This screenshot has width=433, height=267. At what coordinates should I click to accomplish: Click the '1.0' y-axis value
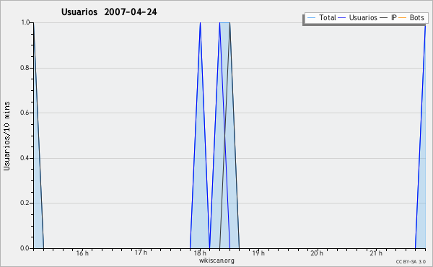click(x=25, y=22)
